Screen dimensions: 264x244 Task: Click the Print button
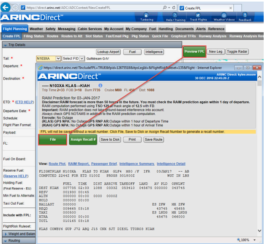[132, 139]
